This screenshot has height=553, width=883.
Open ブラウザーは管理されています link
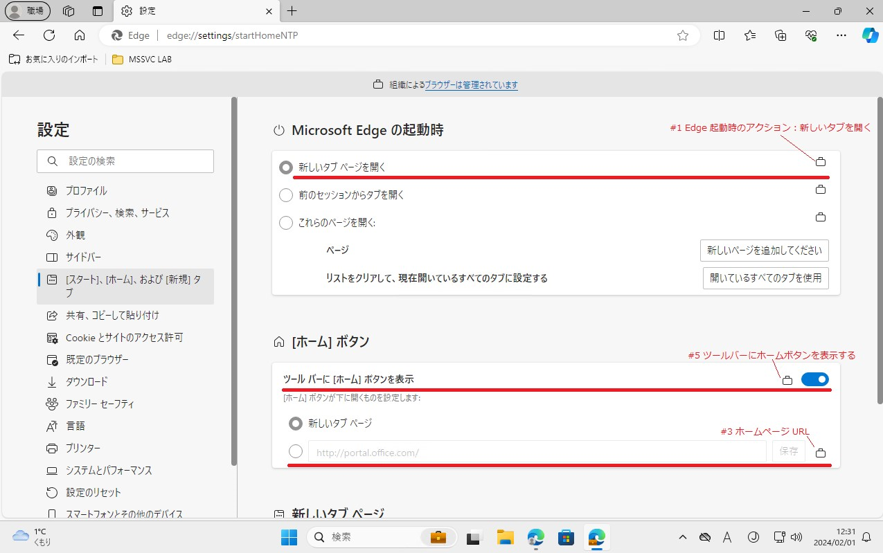click(x=471, y=85)
